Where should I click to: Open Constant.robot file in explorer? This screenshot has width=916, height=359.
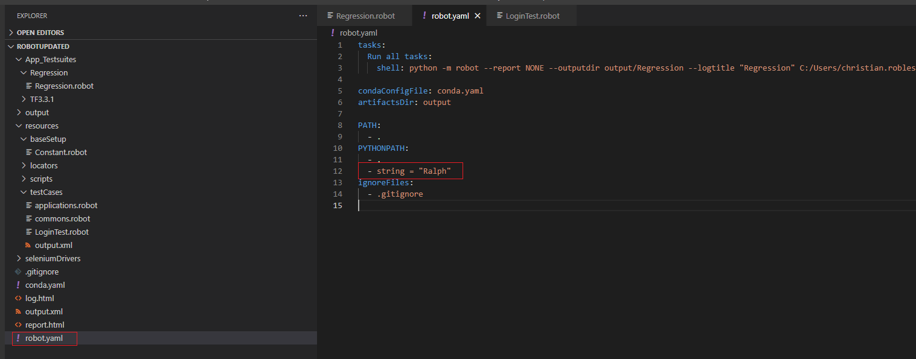(x=61, y=152)
